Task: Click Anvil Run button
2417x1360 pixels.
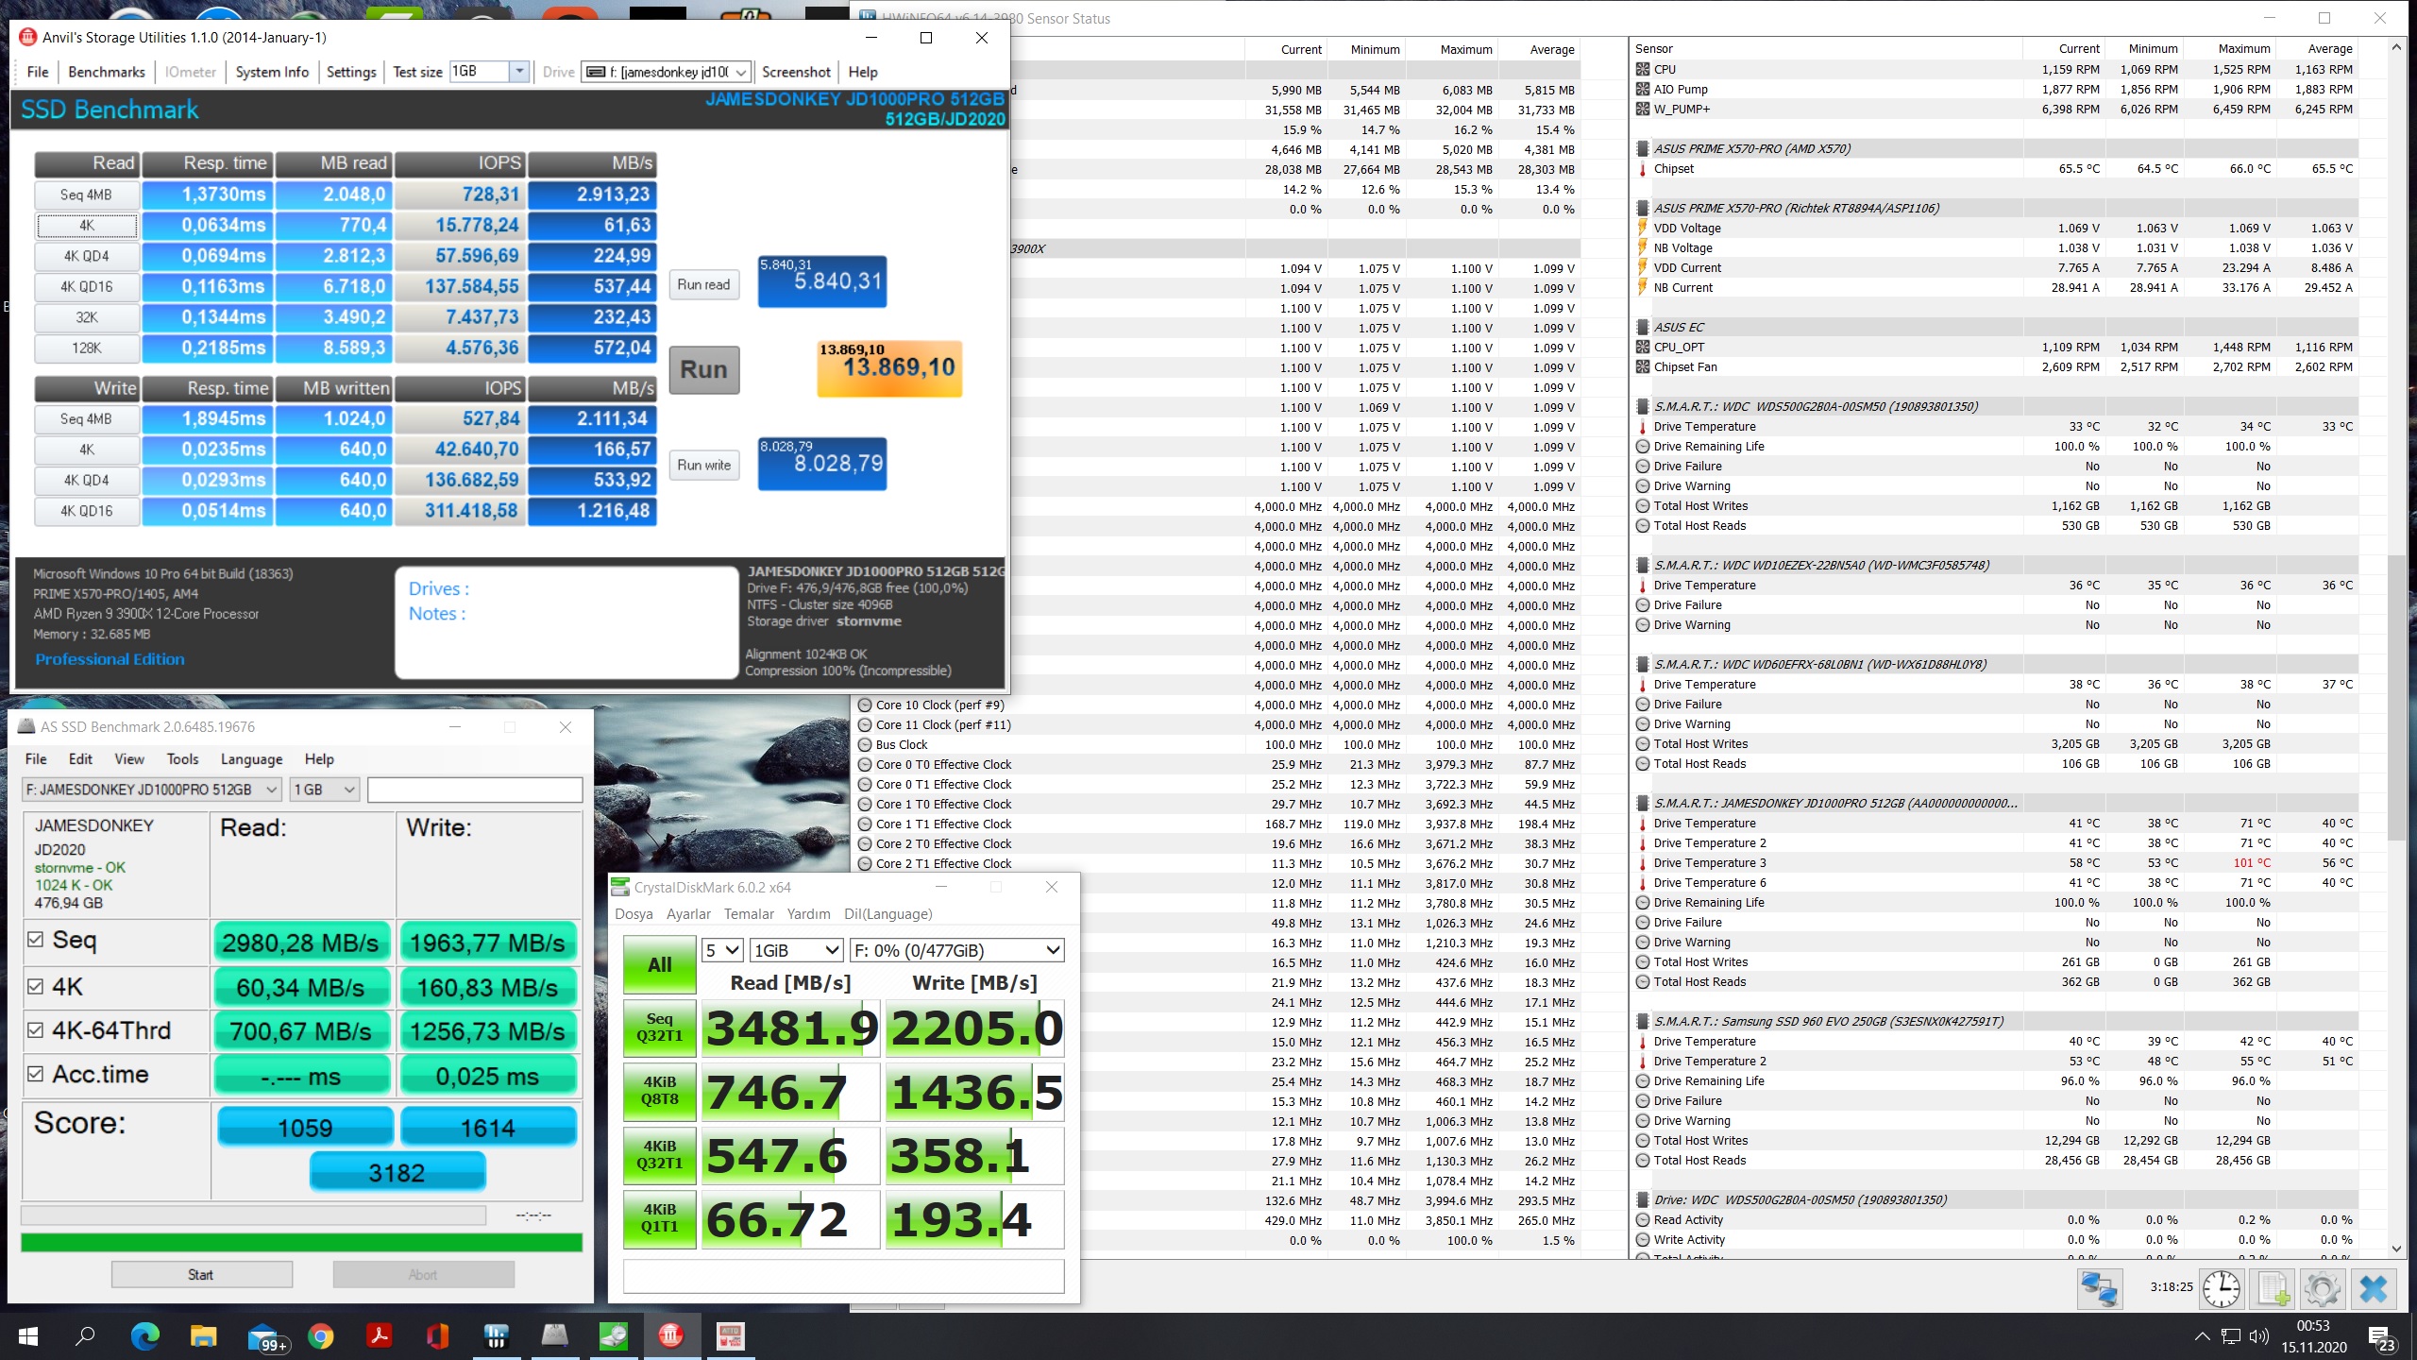Action: coord(703,369)
